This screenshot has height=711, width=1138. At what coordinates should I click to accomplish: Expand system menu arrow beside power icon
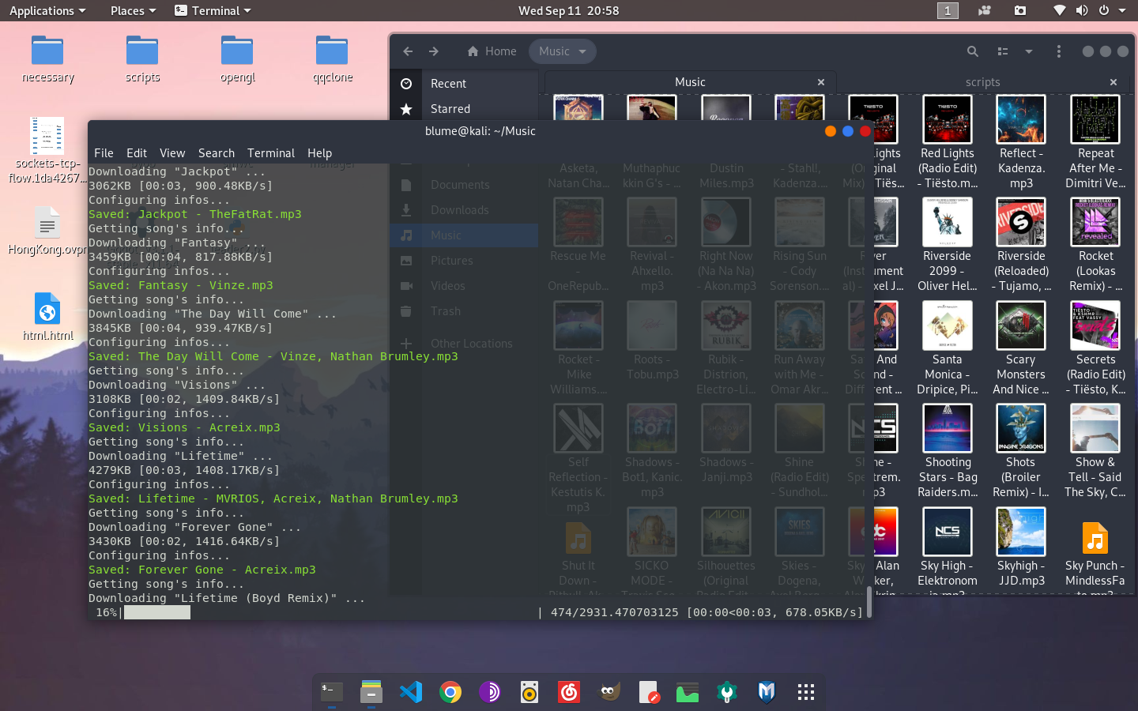(1121, 10)
